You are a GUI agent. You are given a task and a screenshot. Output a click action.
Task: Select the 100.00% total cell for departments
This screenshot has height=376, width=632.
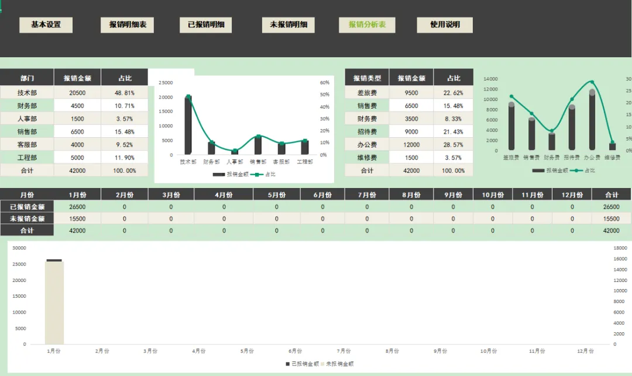125,170
